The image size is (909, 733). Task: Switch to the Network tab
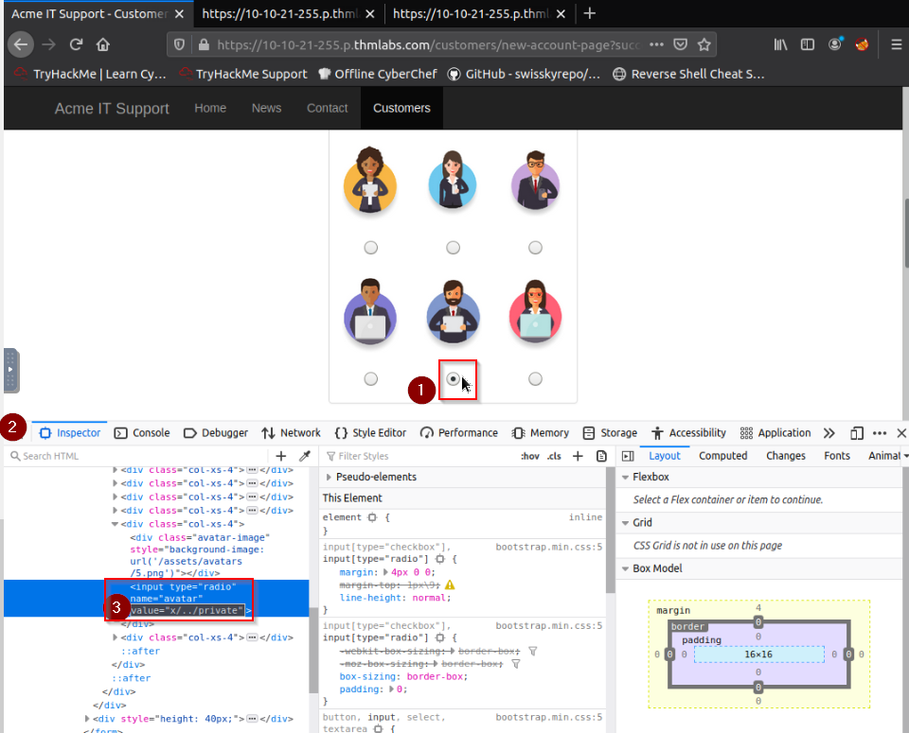[x=291, y=433]
